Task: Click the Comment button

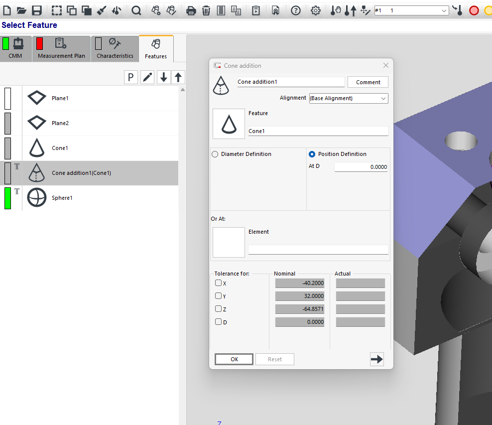Action: [x=368, y=82]
